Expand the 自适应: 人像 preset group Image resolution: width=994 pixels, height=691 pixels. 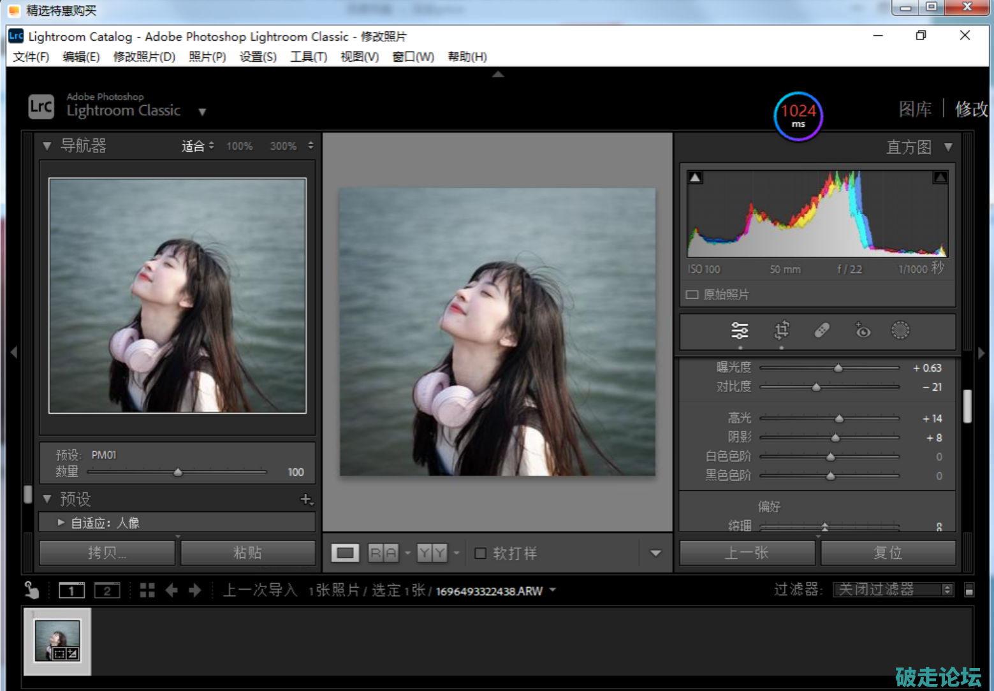(61, 523)
